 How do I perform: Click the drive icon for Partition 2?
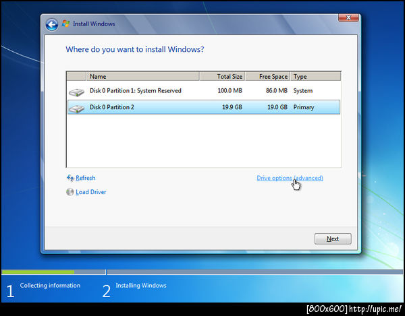(76, 108)
